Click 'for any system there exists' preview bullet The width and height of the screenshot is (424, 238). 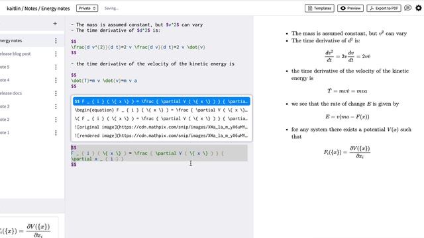pyautogui.click(x=351, y=133)
